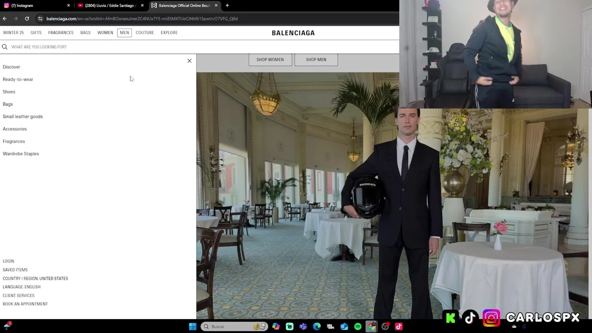This screenshot has height=333, width=592.
Task: View site information icon in address bar
Action: point(40,18)
